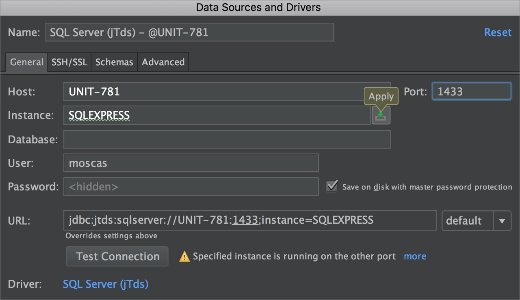Click the User field containing moscas
Screen dimensions: 520x300
coord(191,163)
